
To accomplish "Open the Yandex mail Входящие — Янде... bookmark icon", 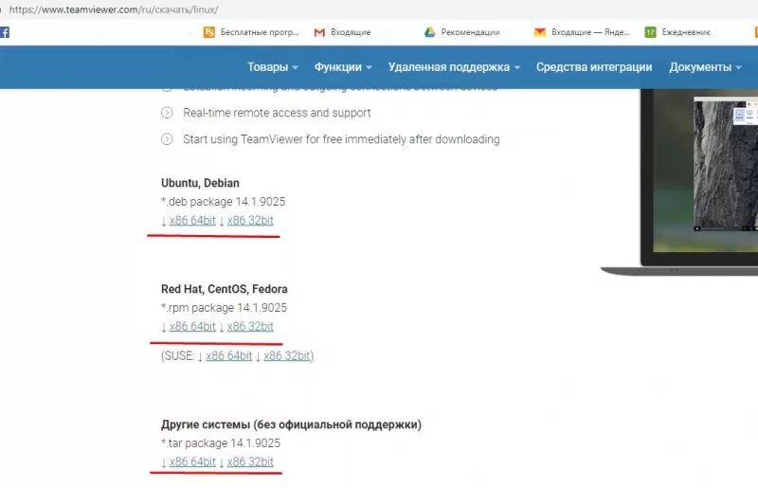I will (539, 32).
